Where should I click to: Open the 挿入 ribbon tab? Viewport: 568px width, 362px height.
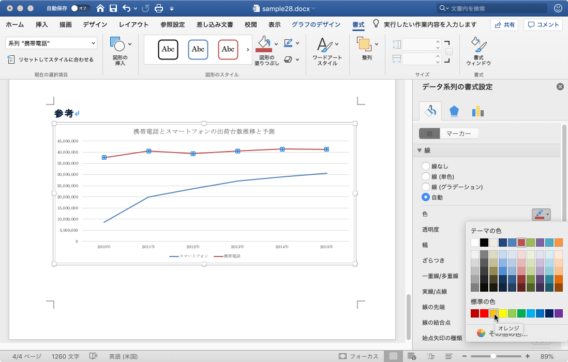point(42,24)
